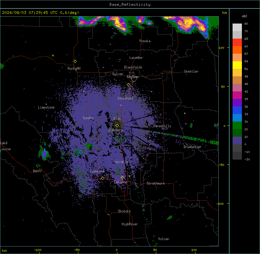This screenshot has height=254, width=260.
Task: Click the Lake Louise label at left edge
Action: coord(5,146)
